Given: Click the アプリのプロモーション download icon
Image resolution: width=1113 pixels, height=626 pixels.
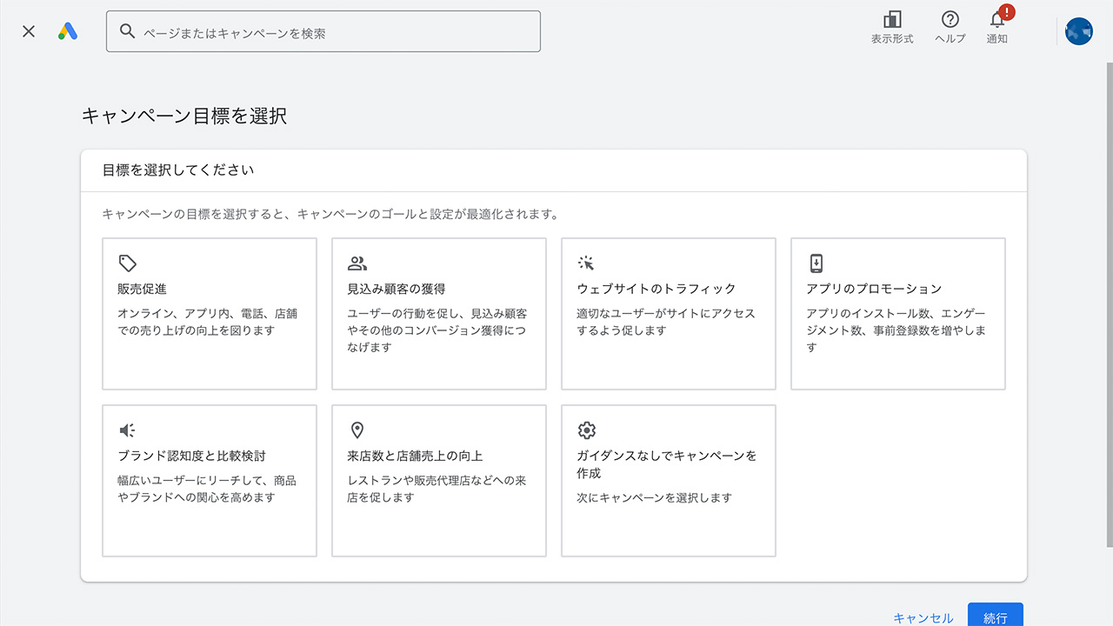Looking at the screenshot, I should [x=816, y=263].
